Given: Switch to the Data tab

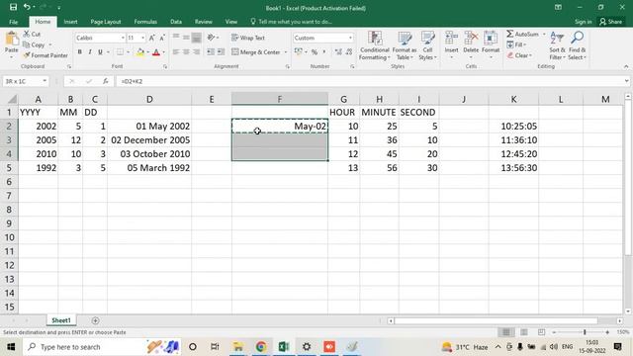Looking at the screenshot, I should [176, 22].
